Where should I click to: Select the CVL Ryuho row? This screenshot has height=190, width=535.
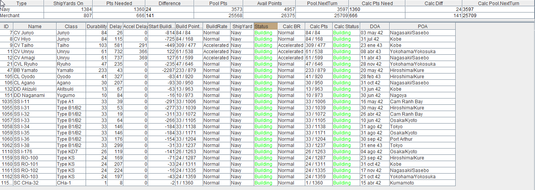tap(228, 64)
